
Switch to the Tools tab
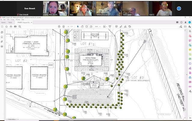(10, 22)
